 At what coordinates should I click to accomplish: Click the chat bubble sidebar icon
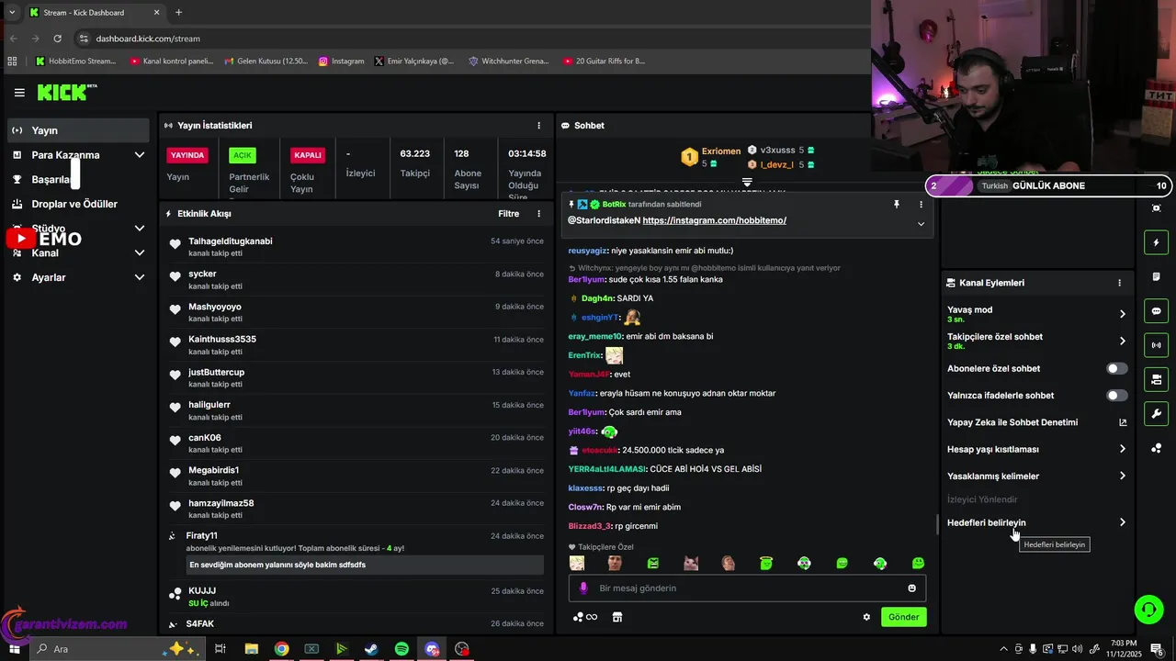pos(1156,310)
